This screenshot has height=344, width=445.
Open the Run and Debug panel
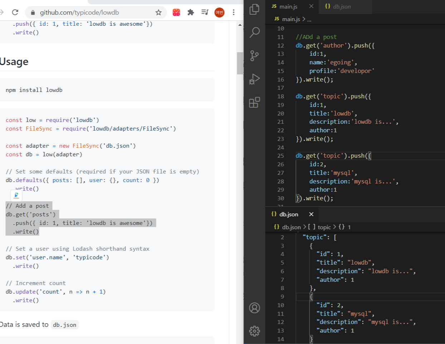pos(254,79)
